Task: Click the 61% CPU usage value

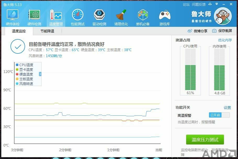Action: tap(190, 93)
